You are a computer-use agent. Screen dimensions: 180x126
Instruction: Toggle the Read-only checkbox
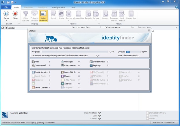coord(147,116)
